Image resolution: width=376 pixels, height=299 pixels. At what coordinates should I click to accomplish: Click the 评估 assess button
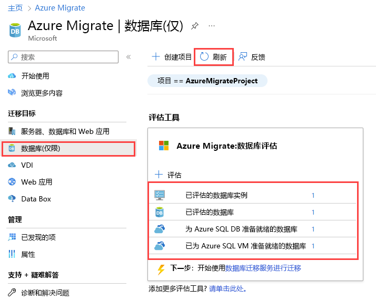tap(168, 175)
